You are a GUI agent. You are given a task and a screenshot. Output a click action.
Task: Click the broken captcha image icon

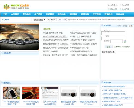125,42
